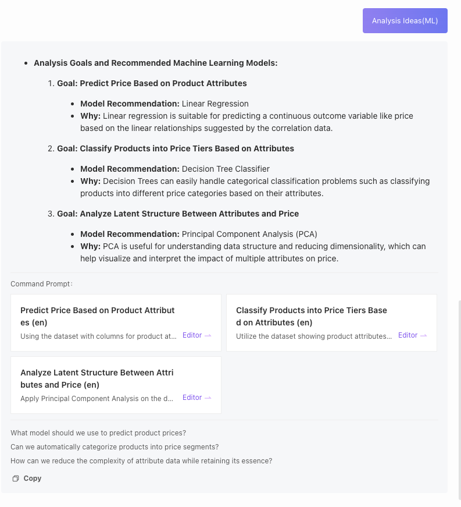This screenshot has height=507, width=461.
Task: Click the Copy text label
Action: pyautogui.click(x=33, y=478)
